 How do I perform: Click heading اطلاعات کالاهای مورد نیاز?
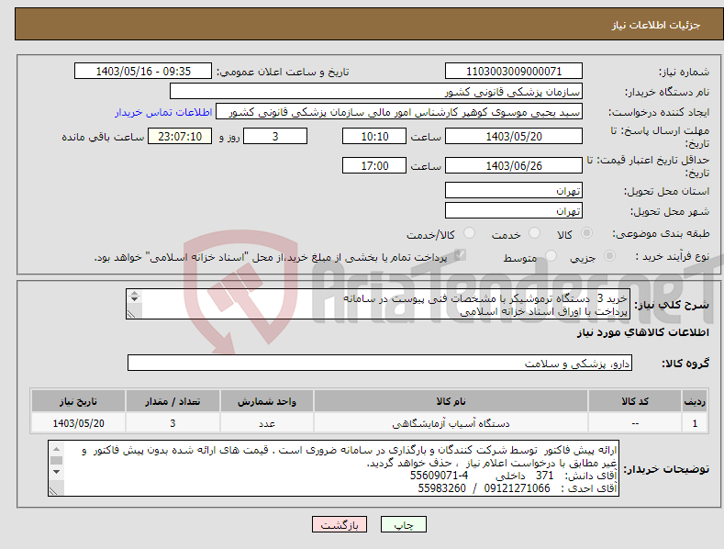(x=642, y=332)
